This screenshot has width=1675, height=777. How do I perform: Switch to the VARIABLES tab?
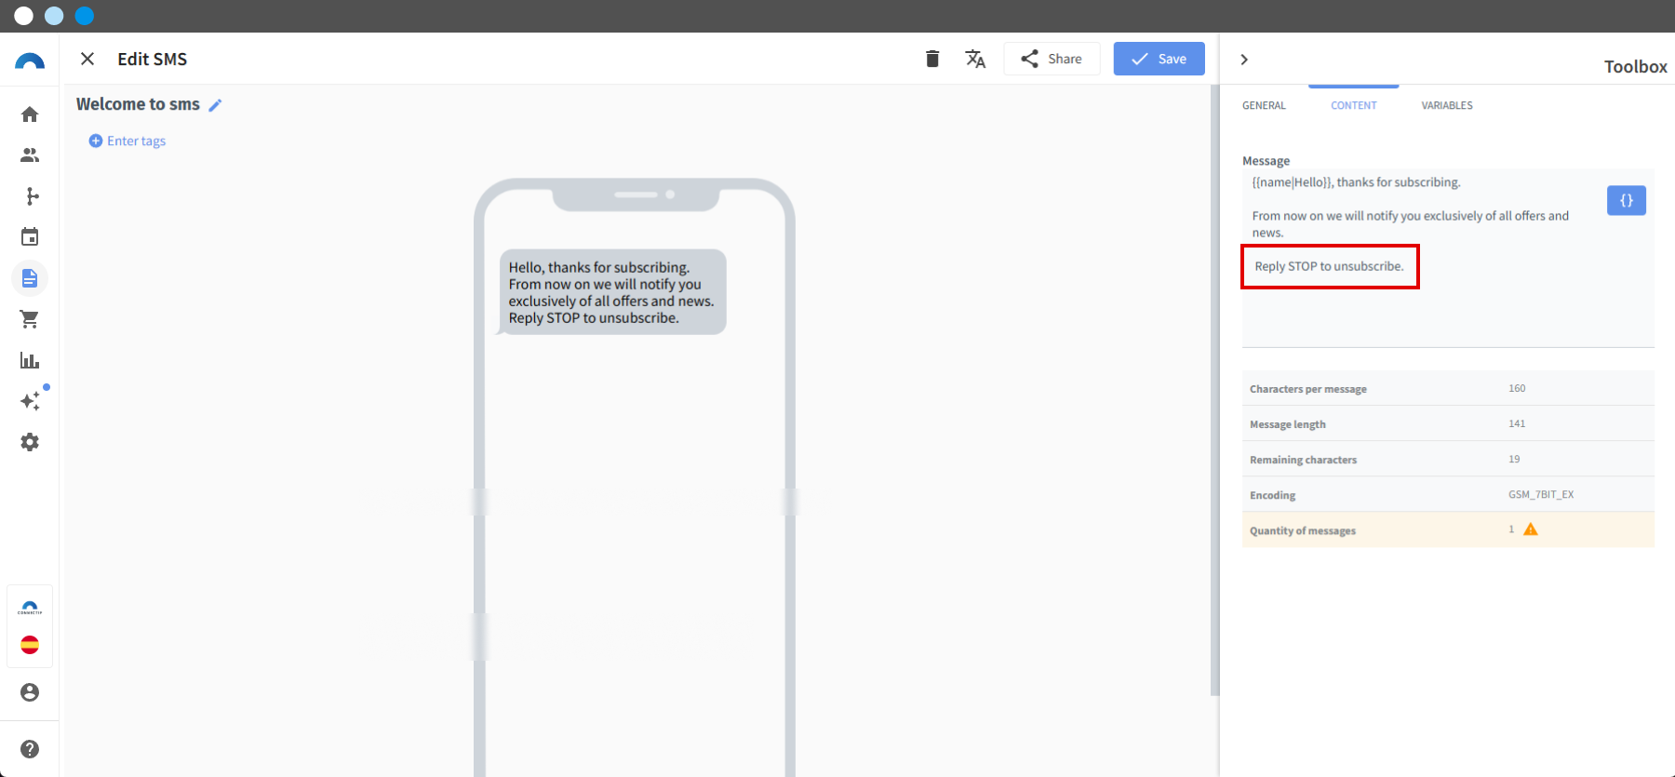1447,105
